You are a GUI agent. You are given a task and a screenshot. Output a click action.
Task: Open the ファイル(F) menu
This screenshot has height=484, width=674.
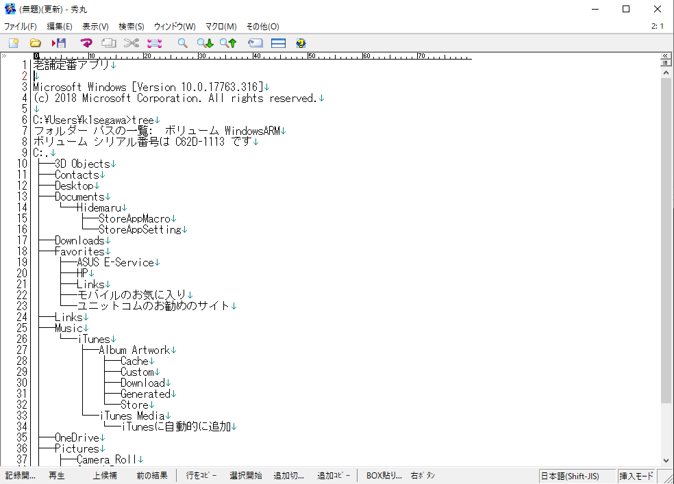coord(20,27)
